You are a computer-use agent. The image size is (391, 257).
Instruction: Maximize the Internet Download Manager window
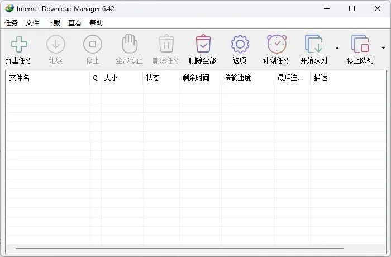point(352,8)
